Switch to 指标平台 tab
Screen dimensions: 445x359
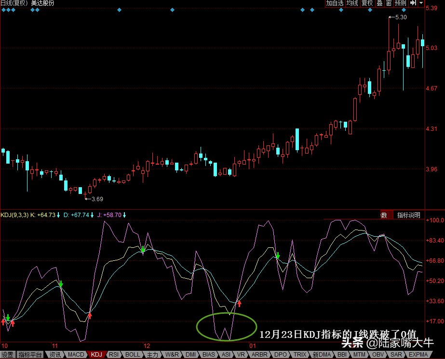coord(30,355)
